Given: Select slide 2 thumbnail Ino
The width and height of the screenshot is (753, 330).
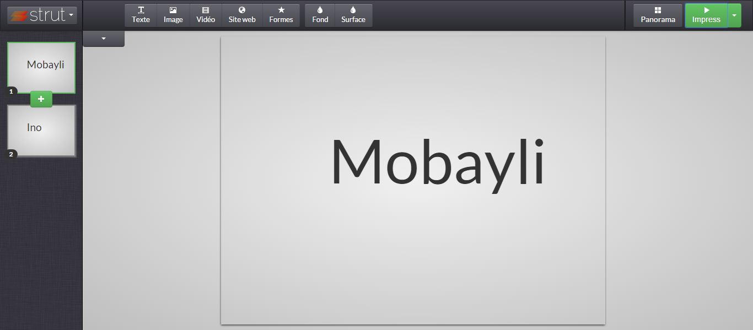Looking at the screenshot, I should pos(41,131).
